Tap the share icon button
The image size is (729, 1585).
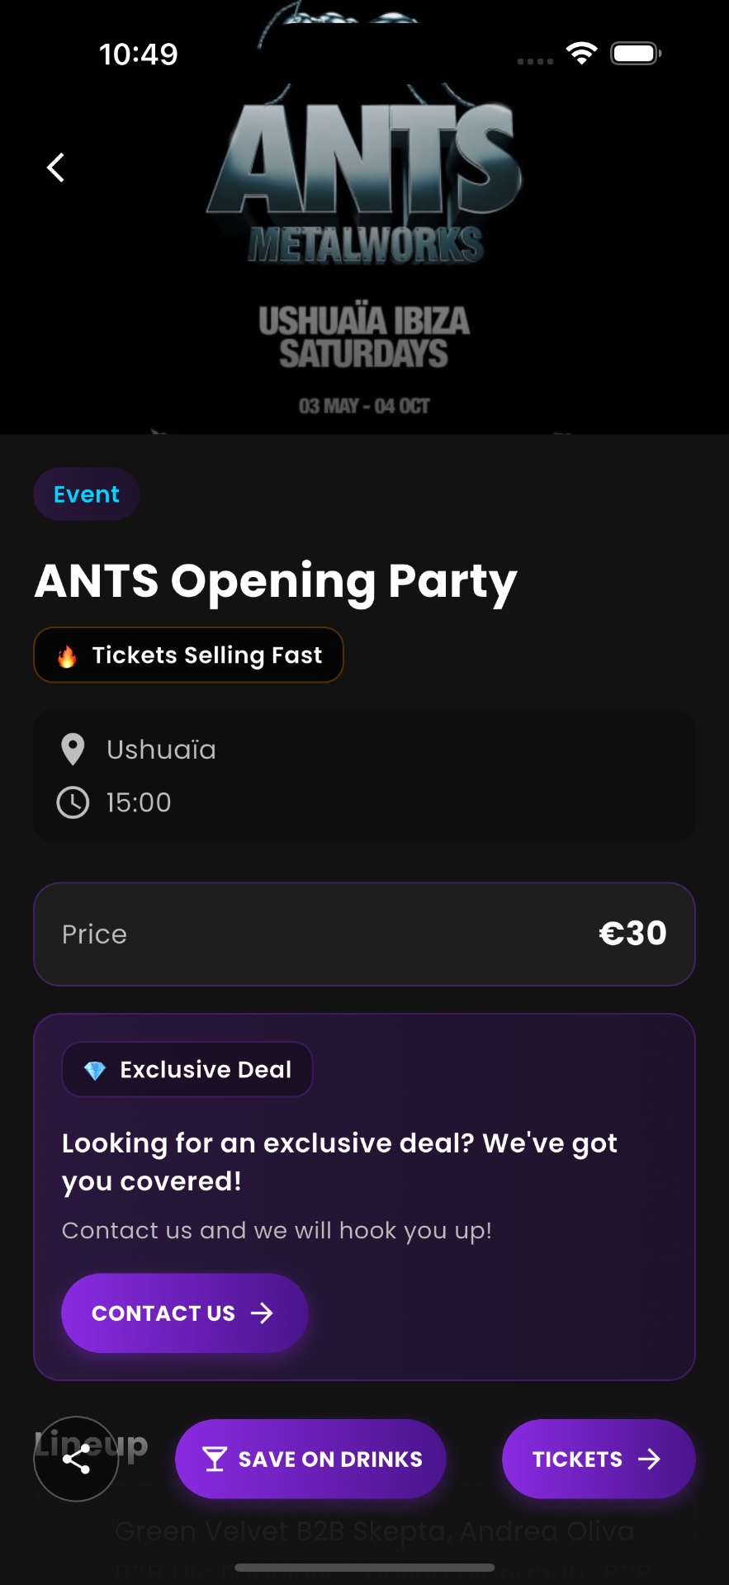pyautogui.click(x=76, y=1460)
